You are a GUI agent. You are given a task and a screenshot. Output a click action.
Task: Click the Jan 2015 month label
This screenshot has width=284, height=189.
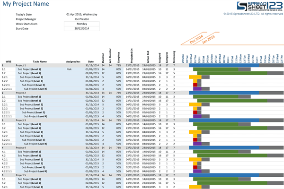209,38
